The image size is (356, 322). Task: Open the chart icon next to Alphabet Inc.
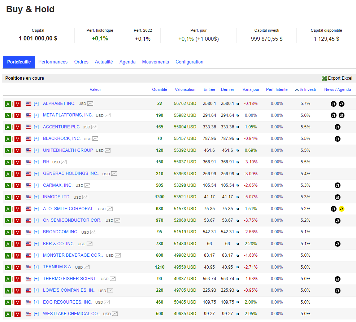[x=90, y=103]
